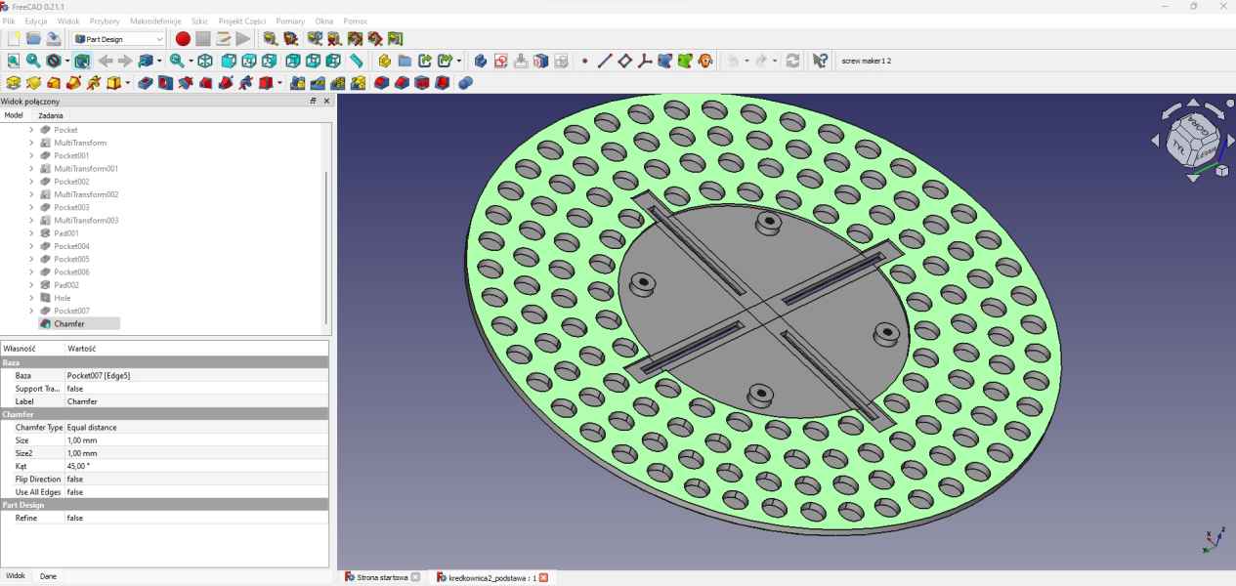Click the Polar pattern icon
This screenshot has width=1236, height=586.
click(338, 83)
